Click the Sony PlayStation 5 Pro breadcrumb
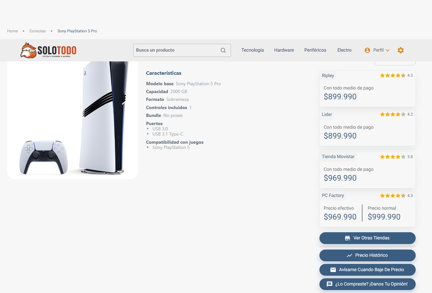Viewport: 432px width, 293px height. coord(77,31)
